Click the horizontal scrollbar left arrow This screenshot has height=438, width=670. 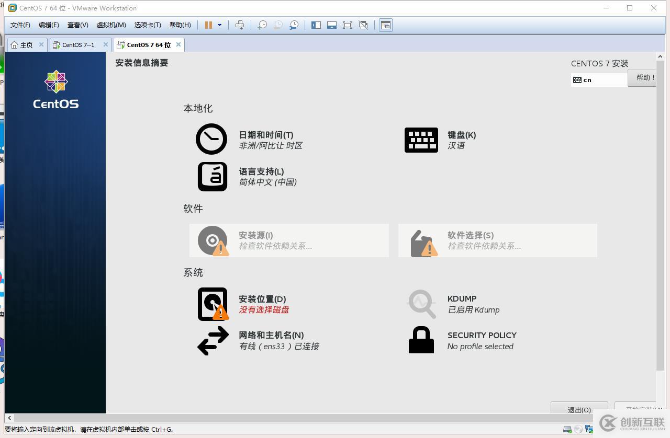click(9, 418)
